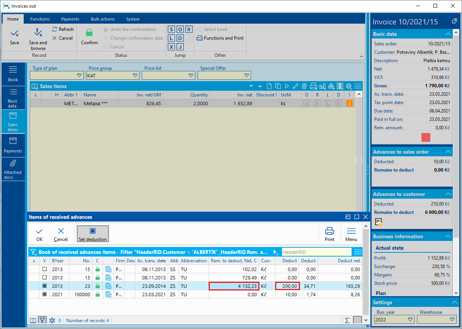
Task: Uncheck the 2021 No. 100000 advance row
Action: (x=44, y=294)
